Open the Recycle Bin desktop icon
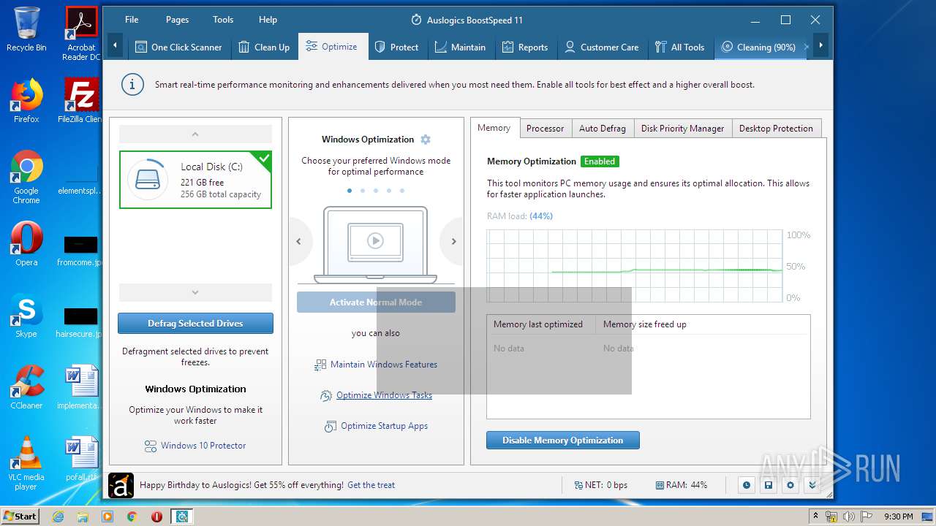 coord(26,29)
